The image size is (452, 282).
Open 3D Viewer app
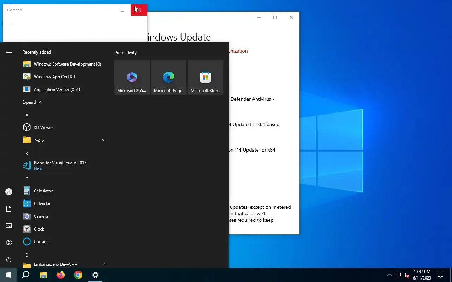pos(64,128)
